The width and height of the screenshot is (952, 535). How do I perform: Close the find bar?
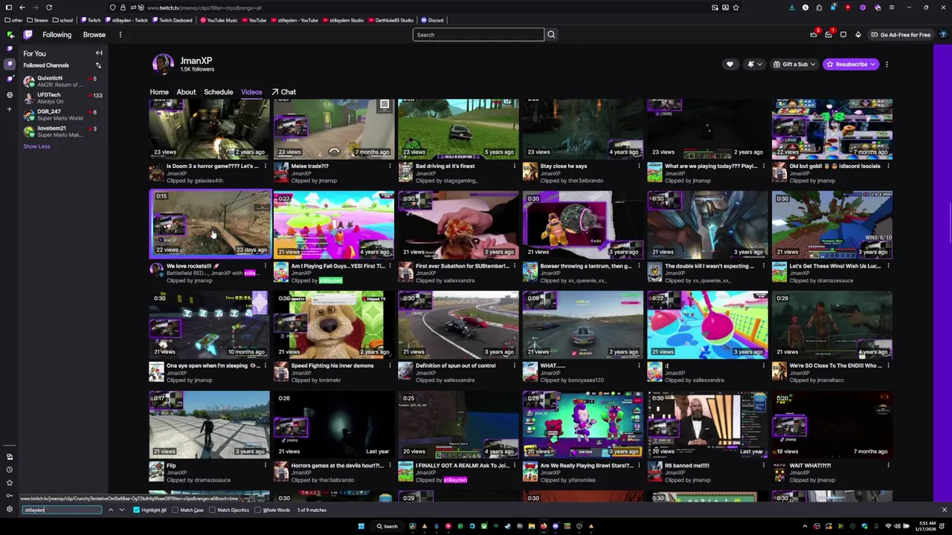(944, 510)
